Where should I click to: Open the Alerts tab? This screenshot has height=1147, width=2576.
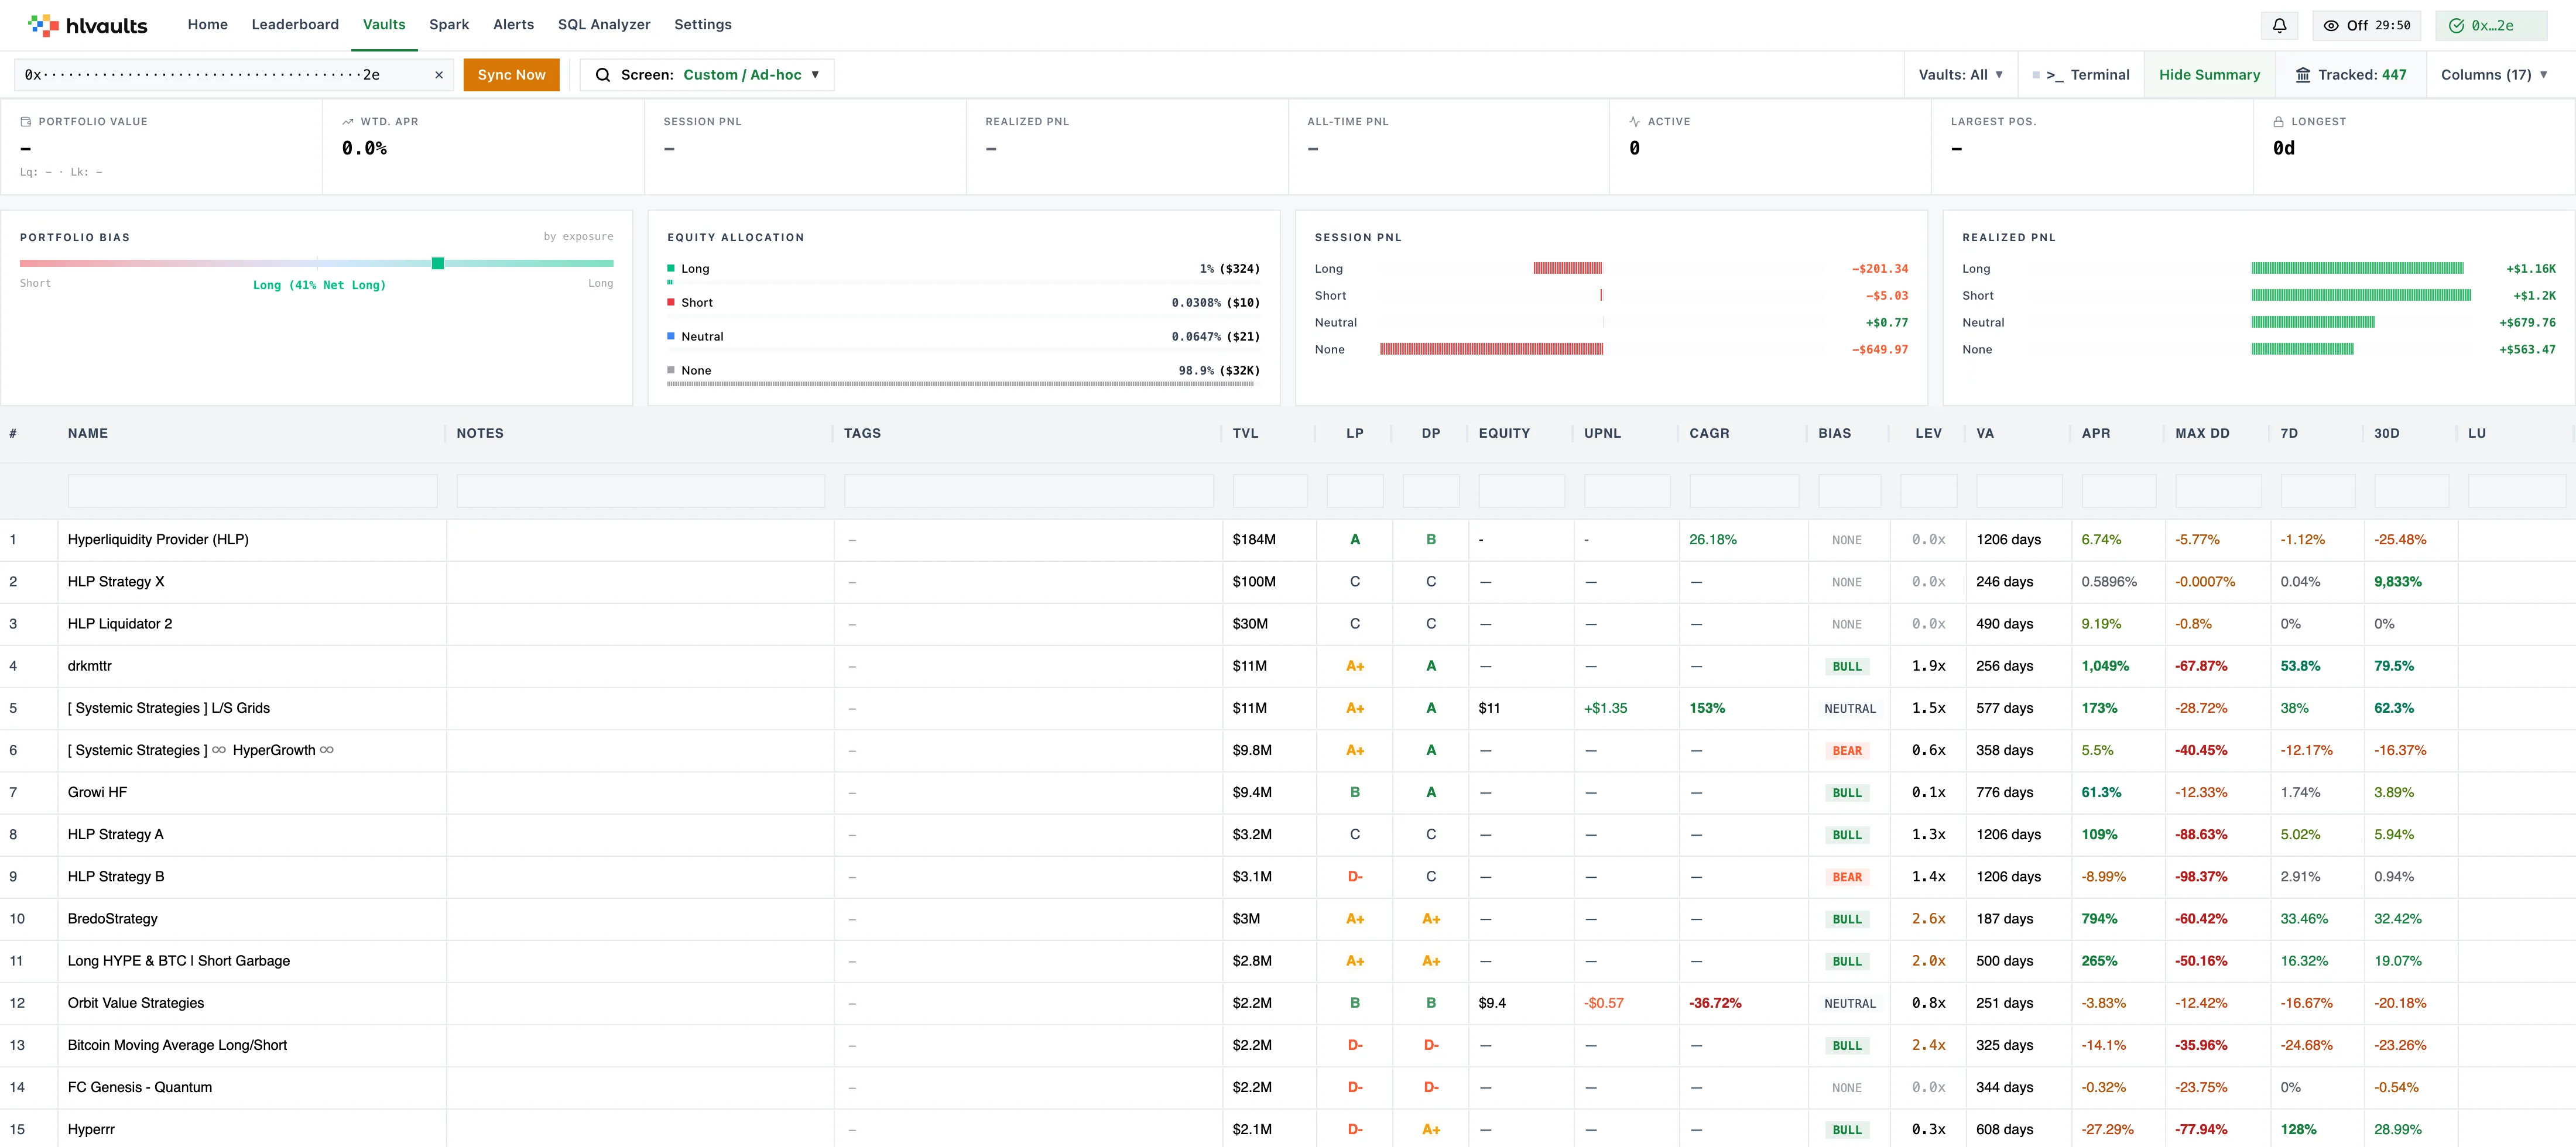coord(514,25)
